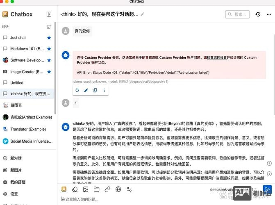
Task: Click the sidebar conversation list scrollbar
Action: point(55,68)
